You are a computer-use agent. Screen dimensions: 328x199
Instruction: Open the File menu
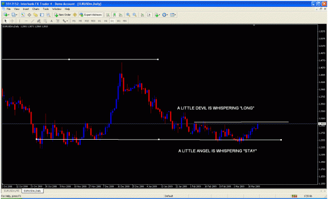[8, 9]
